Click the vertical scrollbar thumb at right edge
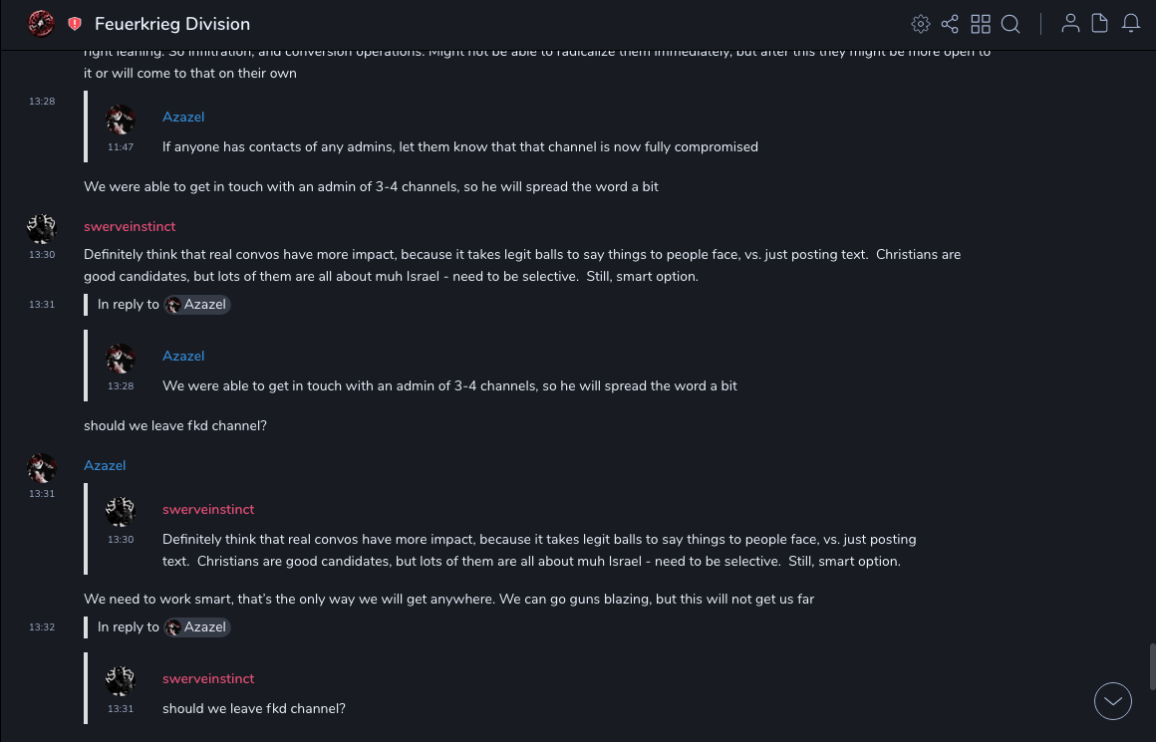Image resolution: width=1156 pixels, height=742 pixels. point(1152,666)
